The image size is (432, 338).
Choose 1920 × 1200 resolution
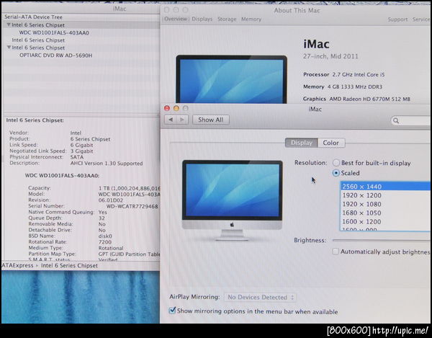(x=385, y=195)
